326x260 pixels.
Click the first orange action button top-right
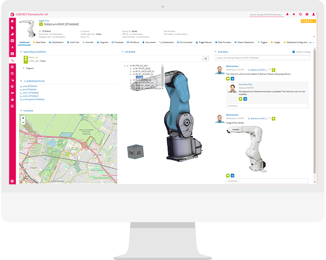pyautogui.click(x=303, y=21)
